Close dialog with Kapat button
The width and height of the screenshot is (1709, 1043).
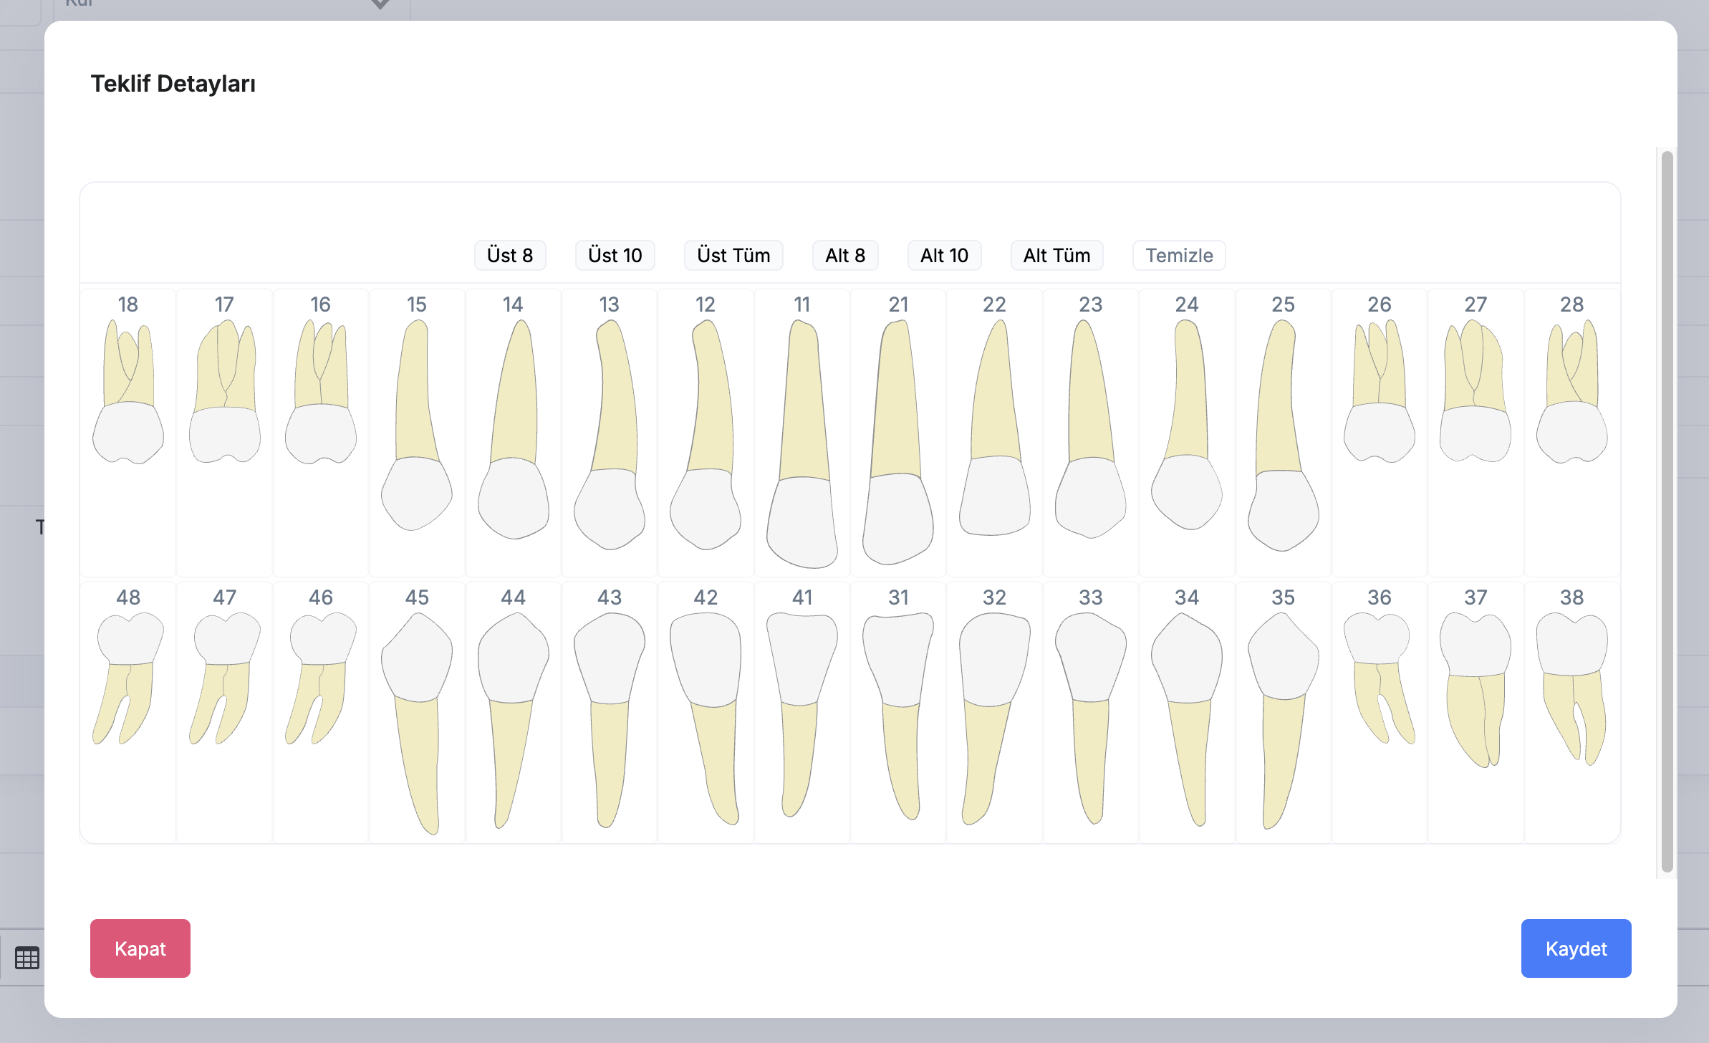point(140,948)
